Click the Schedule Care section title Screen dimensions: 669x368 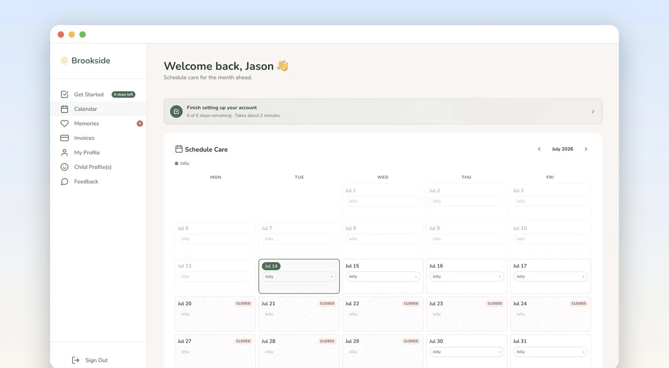[206, 150]
